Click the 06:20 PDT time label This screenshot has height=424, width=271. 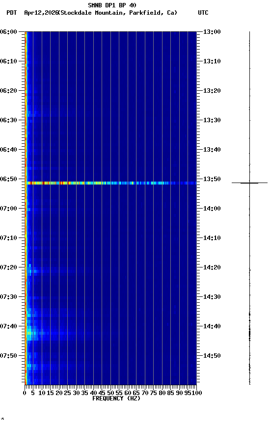[8, 91]
